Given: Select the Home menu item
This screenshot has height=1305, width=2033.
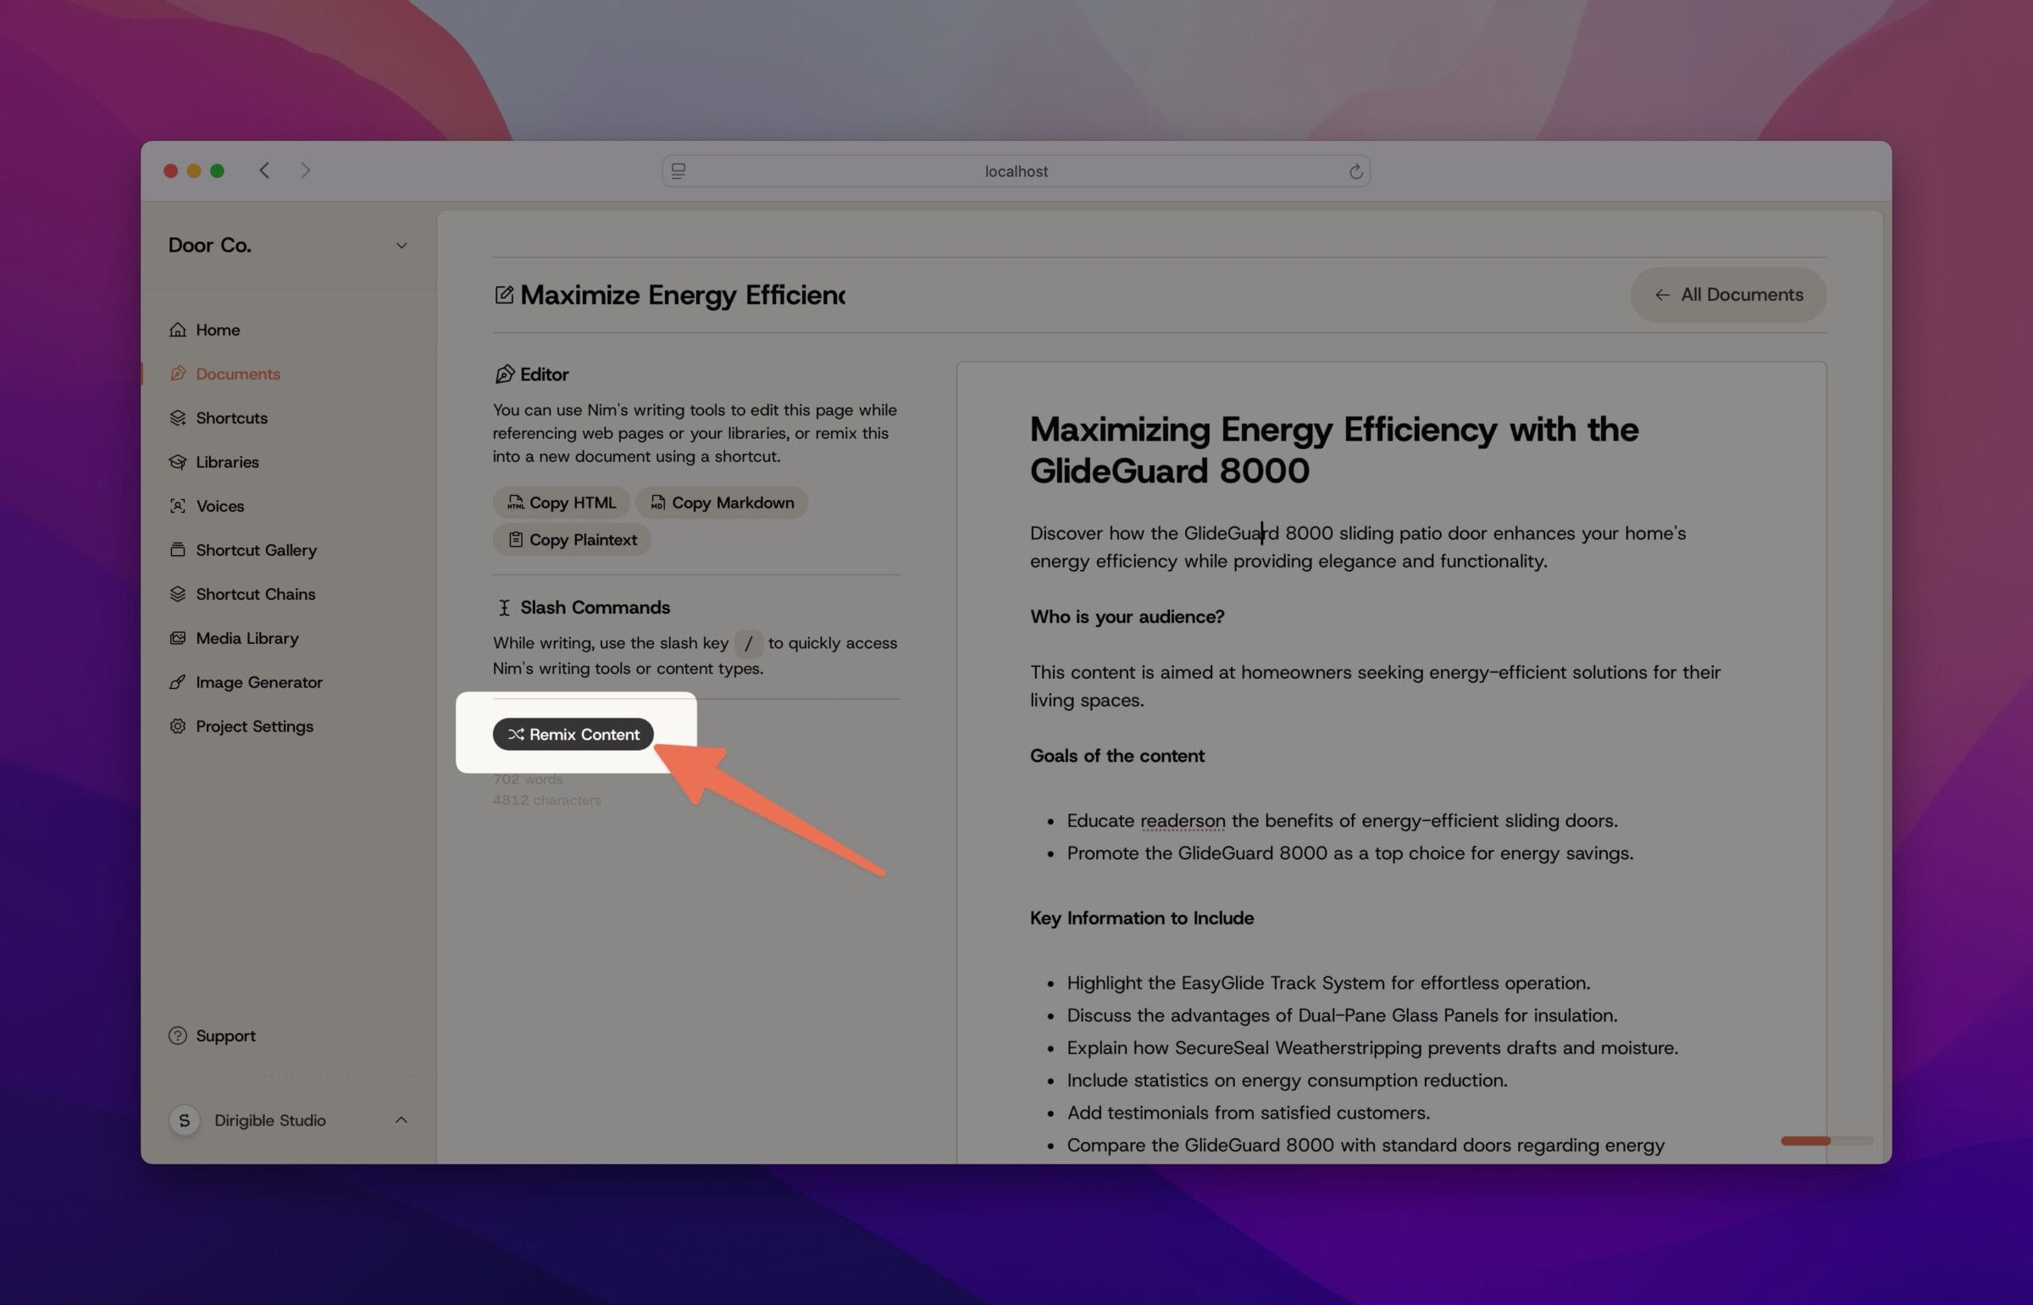Looking at the screenshot, I should (x=218, y=329).
